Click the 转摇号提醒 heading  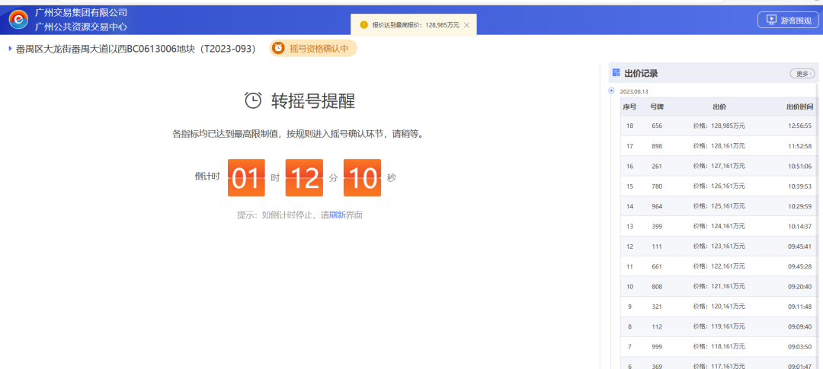click(x=313, y=100)
